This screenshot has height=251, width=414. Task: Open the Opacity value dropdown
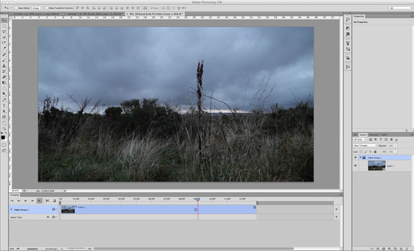pyautogui.click(x=396, y=145)
